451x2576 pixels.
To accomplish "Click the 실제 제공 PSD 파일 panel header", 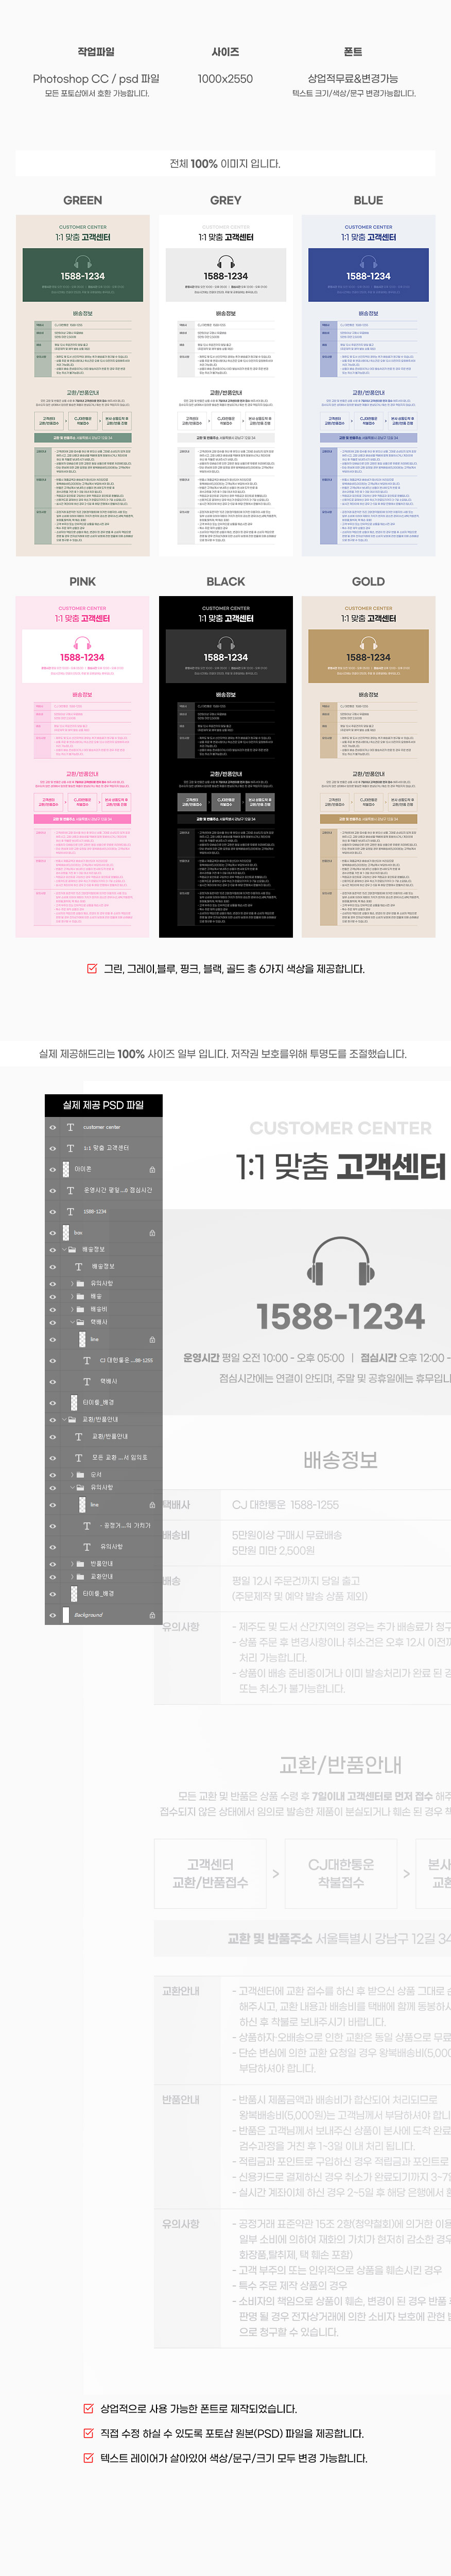I will point(104,1105).
